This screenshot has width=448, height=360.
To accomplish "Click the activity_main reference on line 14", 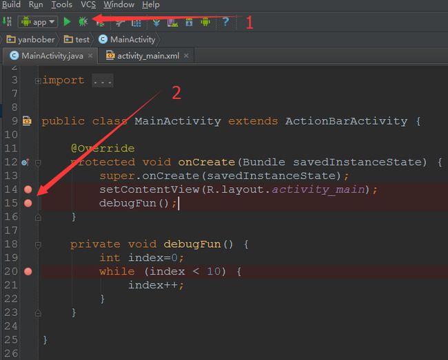I will point(318,189).
